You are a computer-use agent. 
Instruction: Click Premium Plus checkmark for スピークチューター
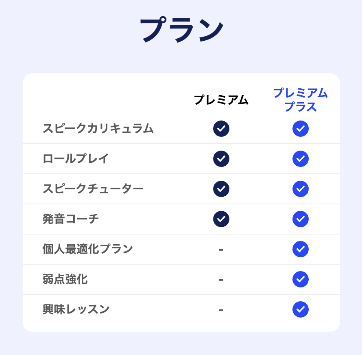[x=301, y=189]
